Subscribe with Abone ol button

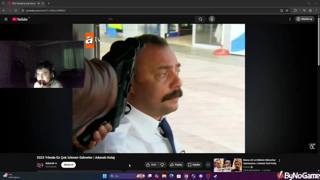tap(68, 165)
